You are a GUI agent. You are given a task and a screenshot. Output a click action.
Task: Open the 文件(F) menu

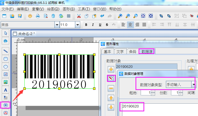pos(7,9)
